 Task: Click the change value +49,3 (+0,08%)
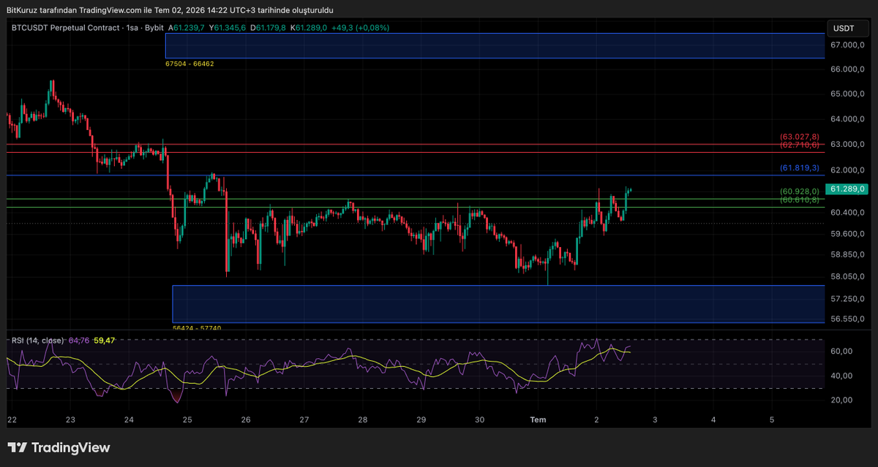(x=360, y=28)
